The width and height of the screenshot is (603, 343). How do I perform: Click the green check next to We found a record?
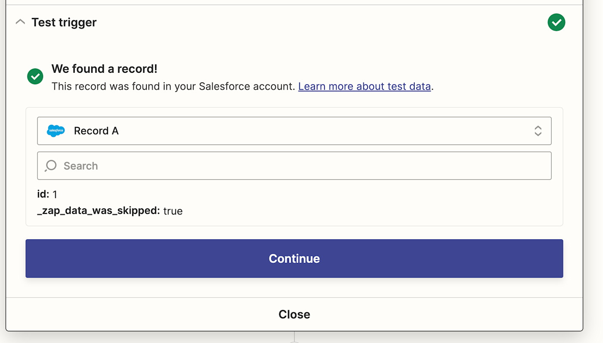pyautogui.click(x=35, y=77)
